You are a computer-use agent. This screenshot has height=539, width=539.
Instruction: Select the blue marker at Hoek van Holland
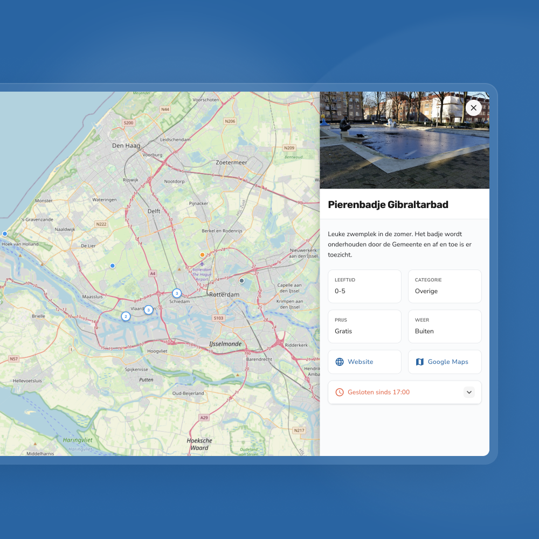click(x=5, y=234)
